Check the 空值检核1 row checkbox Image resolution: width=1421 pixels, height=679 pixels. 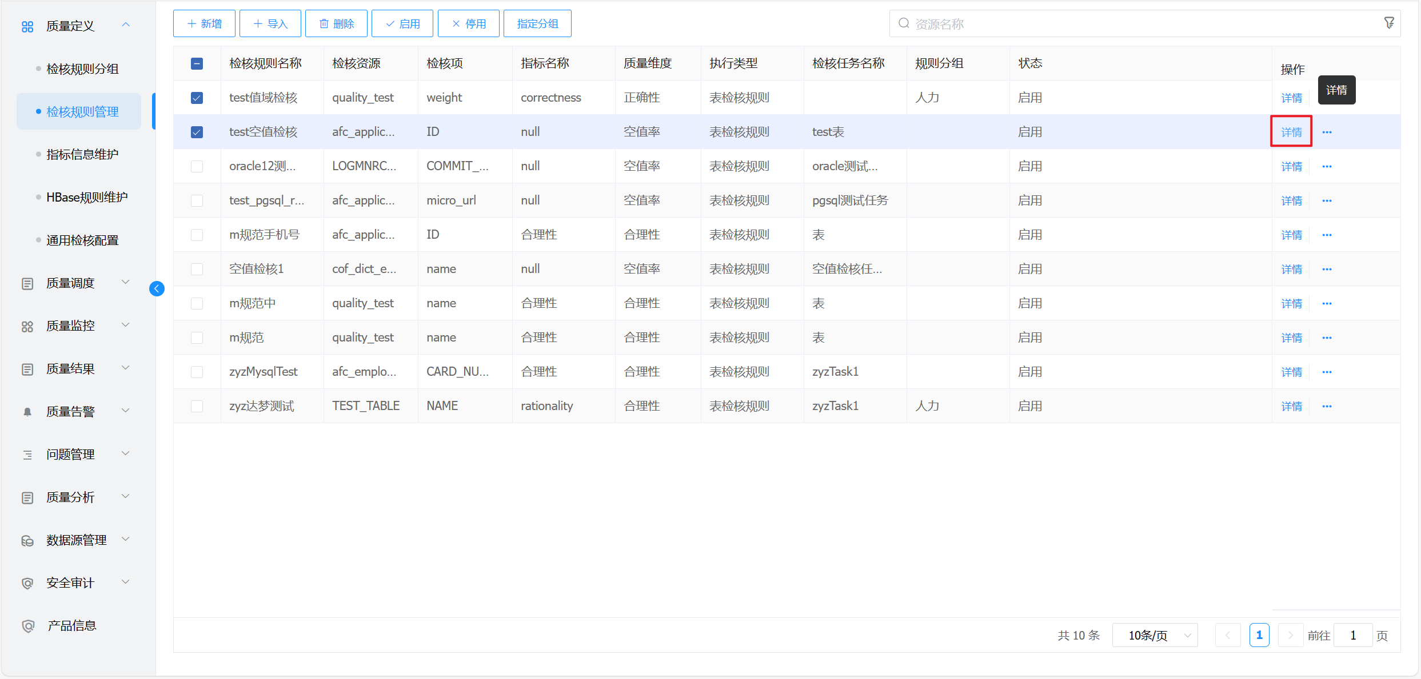[197, 269]
